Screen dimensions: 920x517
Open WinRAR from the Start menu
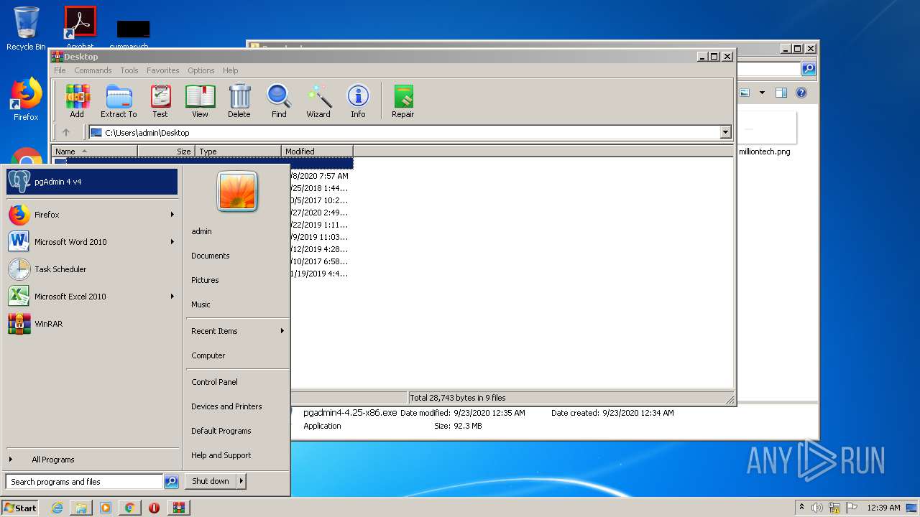point(92,324)
